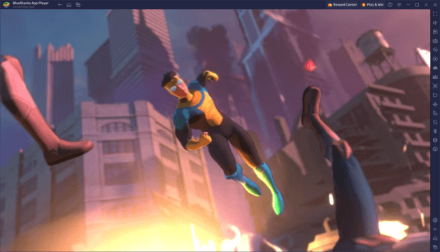The image size is (440, 252).
Task: Open the help question-mark icon
Action: coord(390,5)
